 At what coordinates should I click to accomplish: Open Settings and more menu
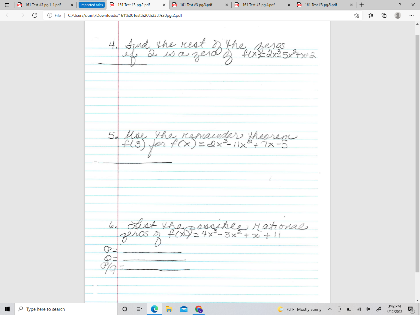tap(412, 15)
